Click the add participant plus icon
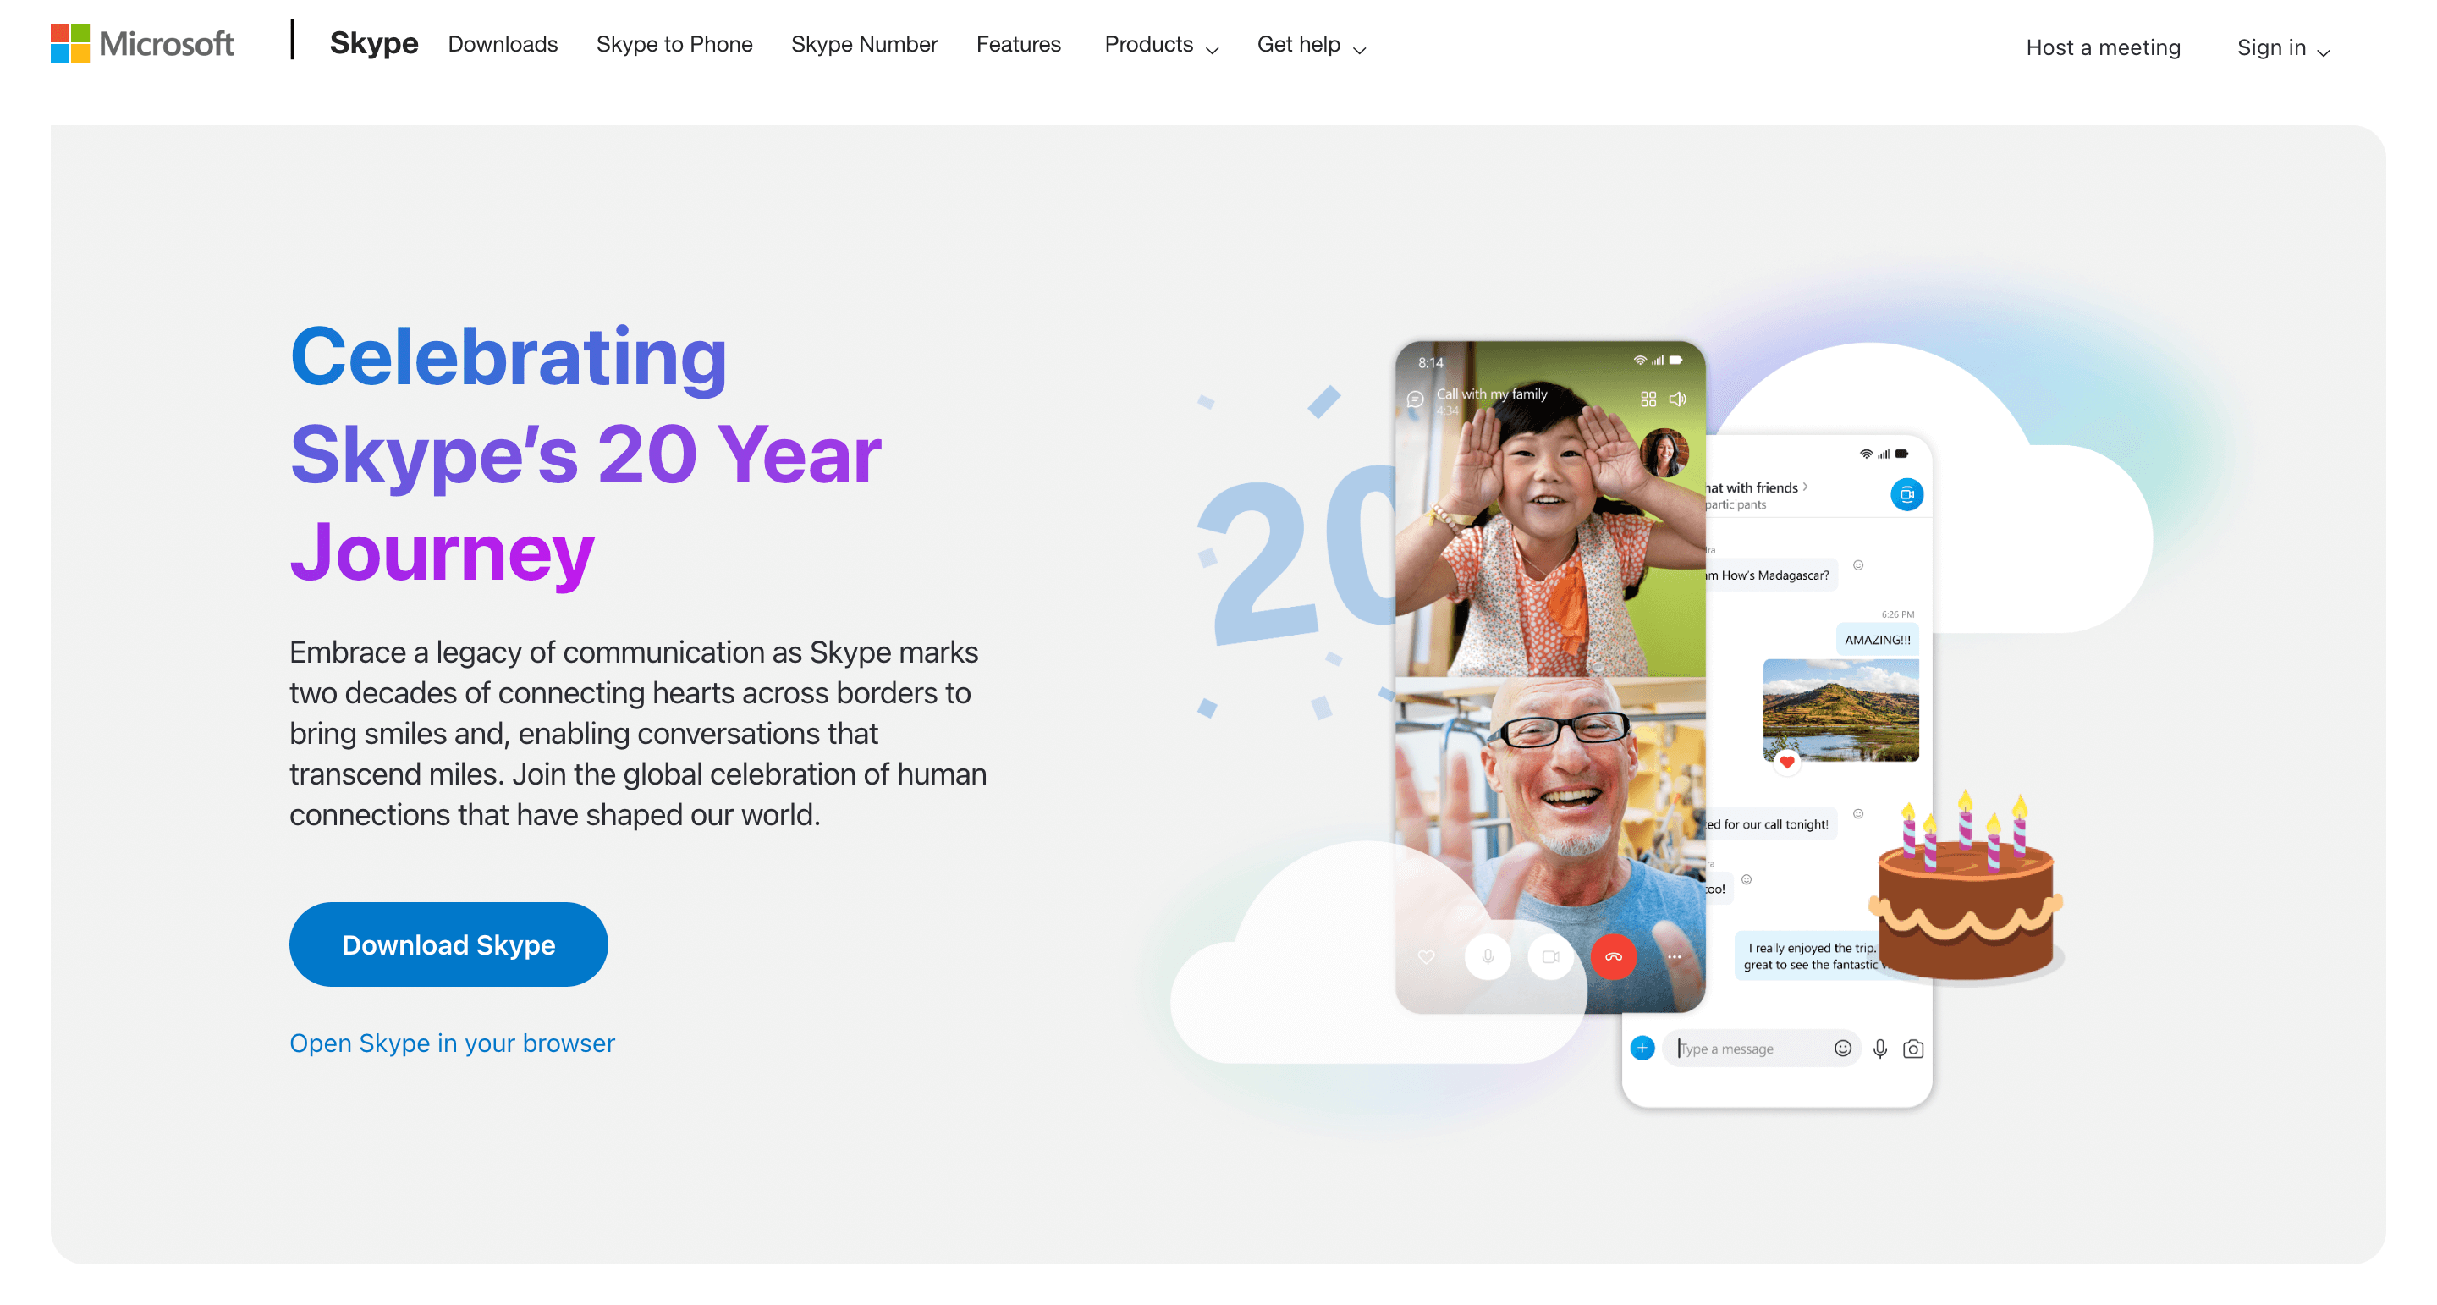This screenshot has height=1305, width=2437. tap(1641, 1049)
